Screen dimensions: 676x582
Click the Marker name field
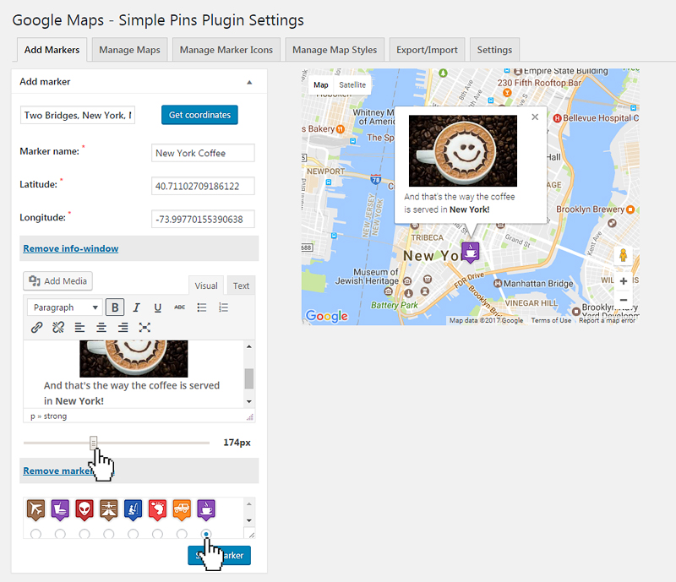pos(203,153)
